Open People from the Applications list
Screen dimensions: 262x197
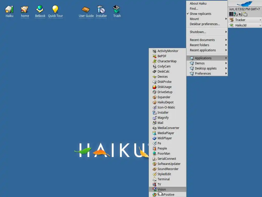(x=168, y=149)
